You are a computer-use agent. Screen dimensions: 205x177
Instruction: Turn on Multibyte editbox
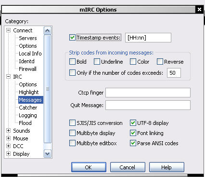(x=72, y=143)
